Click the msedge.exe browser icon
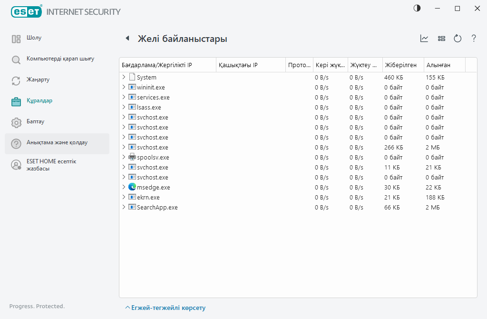The height and width of the screenshot is (319, 487). click(132, 187)
